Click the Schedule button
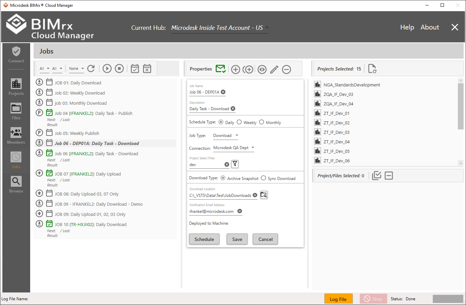This screenshot has width=466, height=305. [204, 239]
